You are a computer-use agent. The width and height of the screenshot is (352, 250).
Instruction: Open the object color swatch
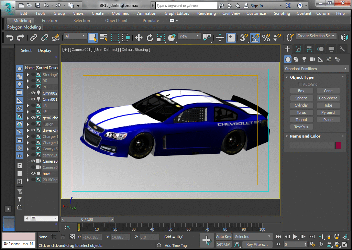[x=338, y=145]
